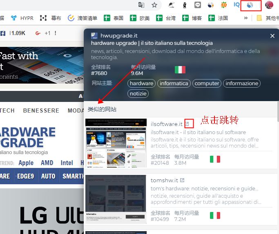This screenshot has height=234, width=279.
Task: Open the LINE extension icon
Action: coord(198,5)
